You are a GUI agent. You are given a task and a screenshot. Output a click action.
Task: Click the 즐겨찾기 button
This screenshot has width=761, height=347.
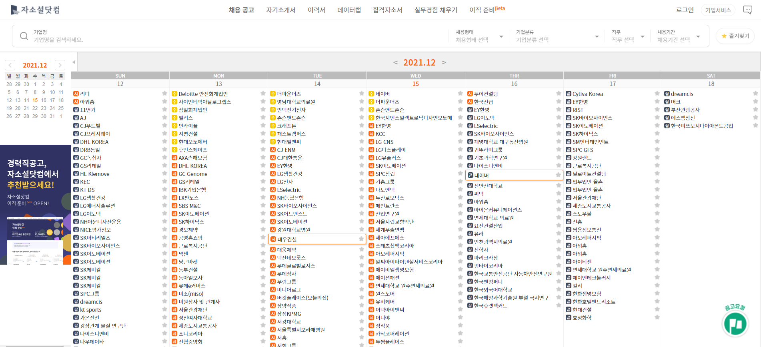[735, 36]
